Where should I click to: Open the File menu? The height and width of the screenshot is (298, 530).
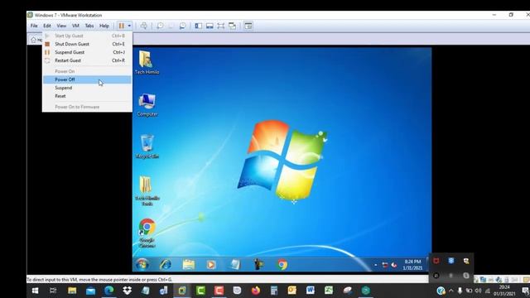tap(34, 26)
